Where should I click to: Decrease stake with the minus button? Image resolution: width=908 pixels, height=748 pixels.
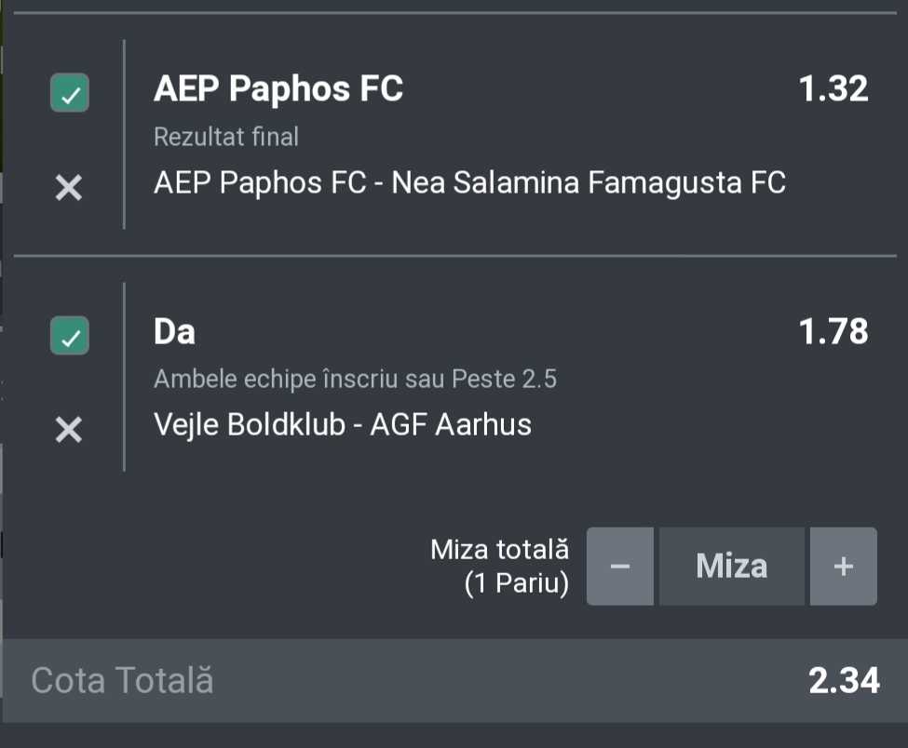pos(620,567)
